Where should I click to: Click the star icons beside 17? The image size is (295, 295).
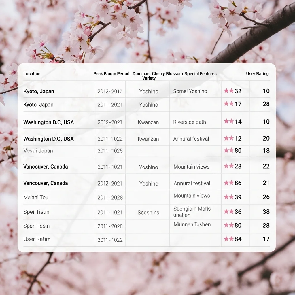coord(229,104)
